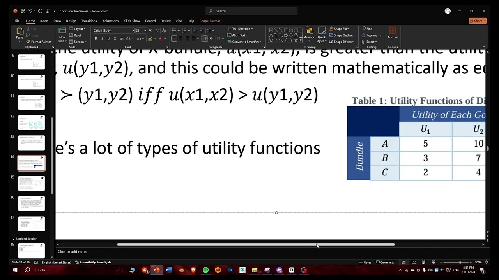Screen dimensions: 499x280
Task: Switch to the Insert tab
Action: pyautogui.click(x=44, y=21)
